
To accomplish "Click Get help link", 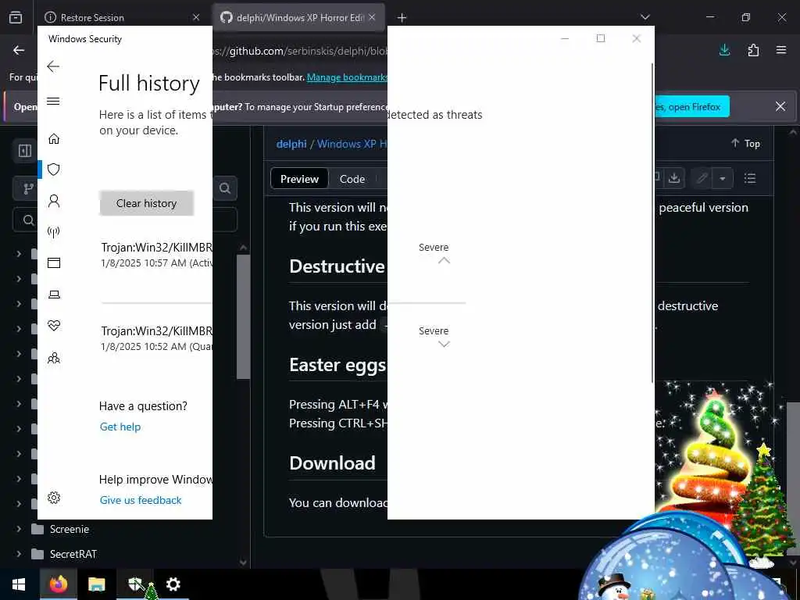I will tap(120, 427).
